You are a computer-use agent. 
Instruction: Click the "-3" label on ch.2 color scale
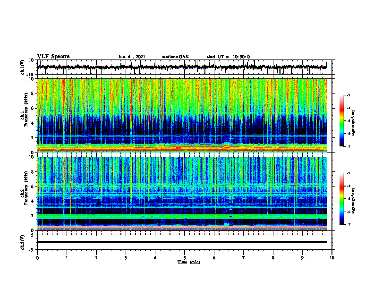point(348,173)
